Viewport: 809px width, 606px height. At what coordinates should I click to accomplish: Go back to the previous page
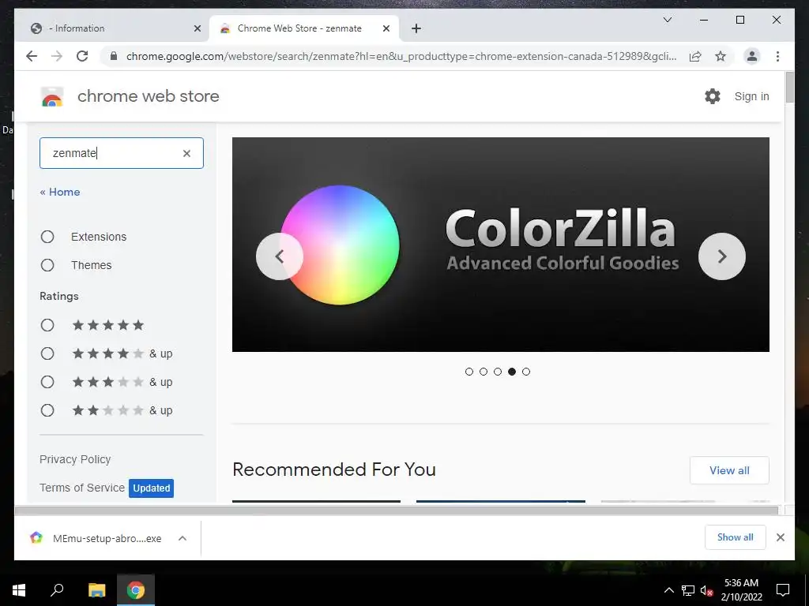click(x=32, y=56)
